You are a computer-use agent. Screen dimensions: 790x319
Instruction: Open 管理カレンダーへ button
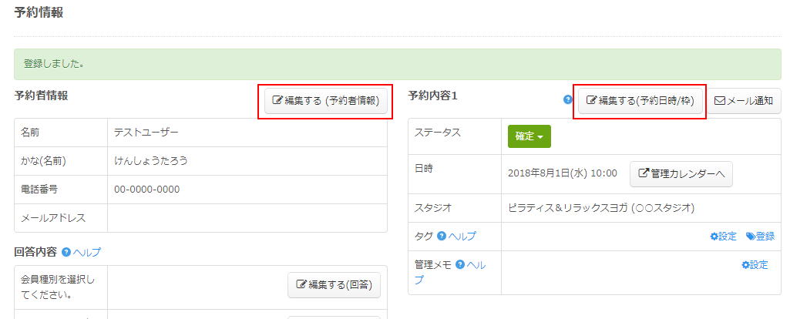coord(681,174)
